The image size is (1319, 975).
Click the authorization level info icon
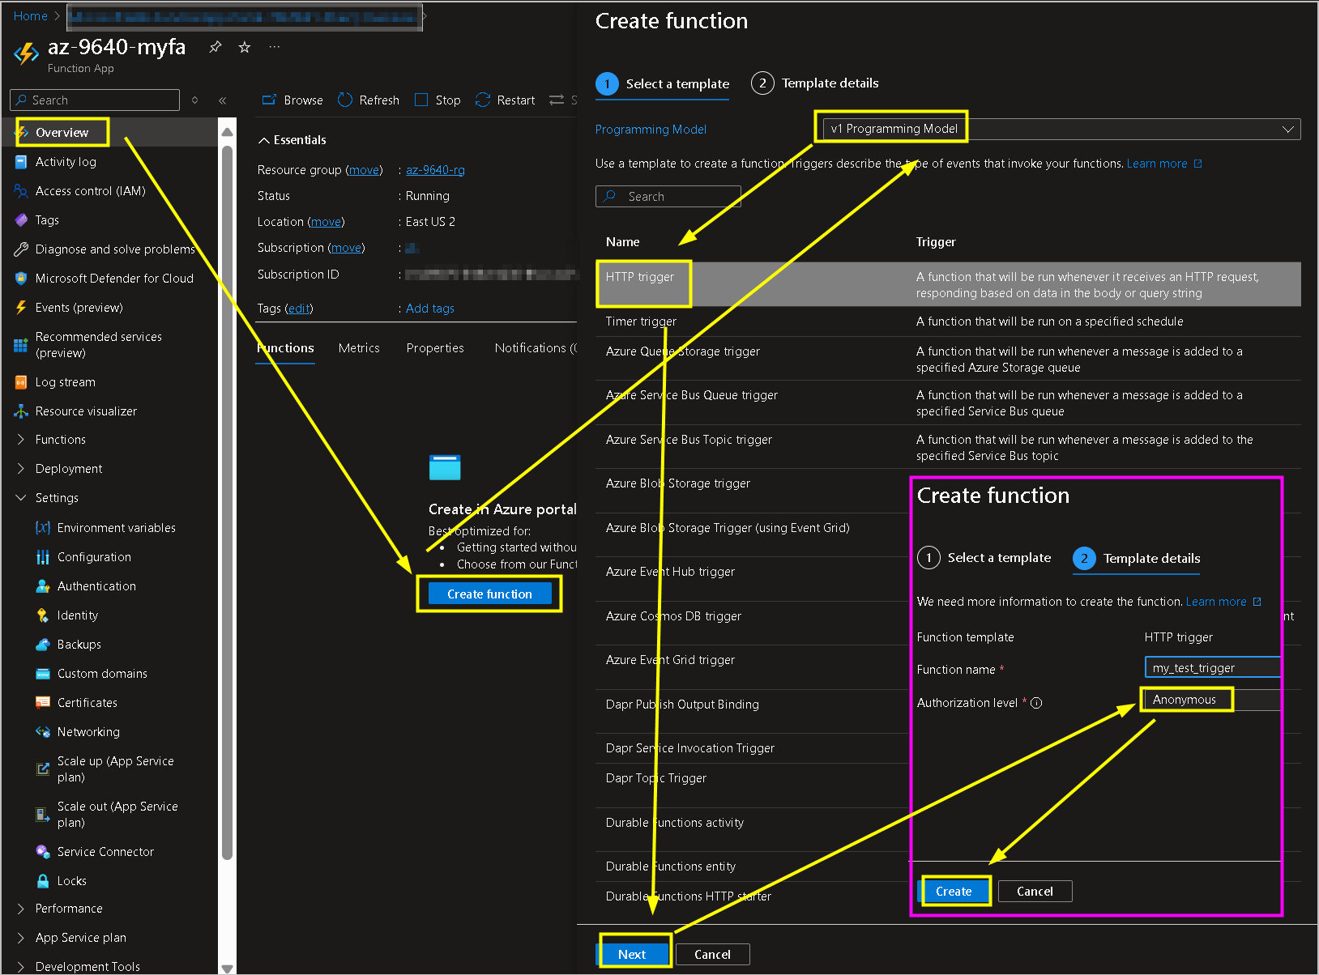pyautogui.click(x=1036, y=703)
